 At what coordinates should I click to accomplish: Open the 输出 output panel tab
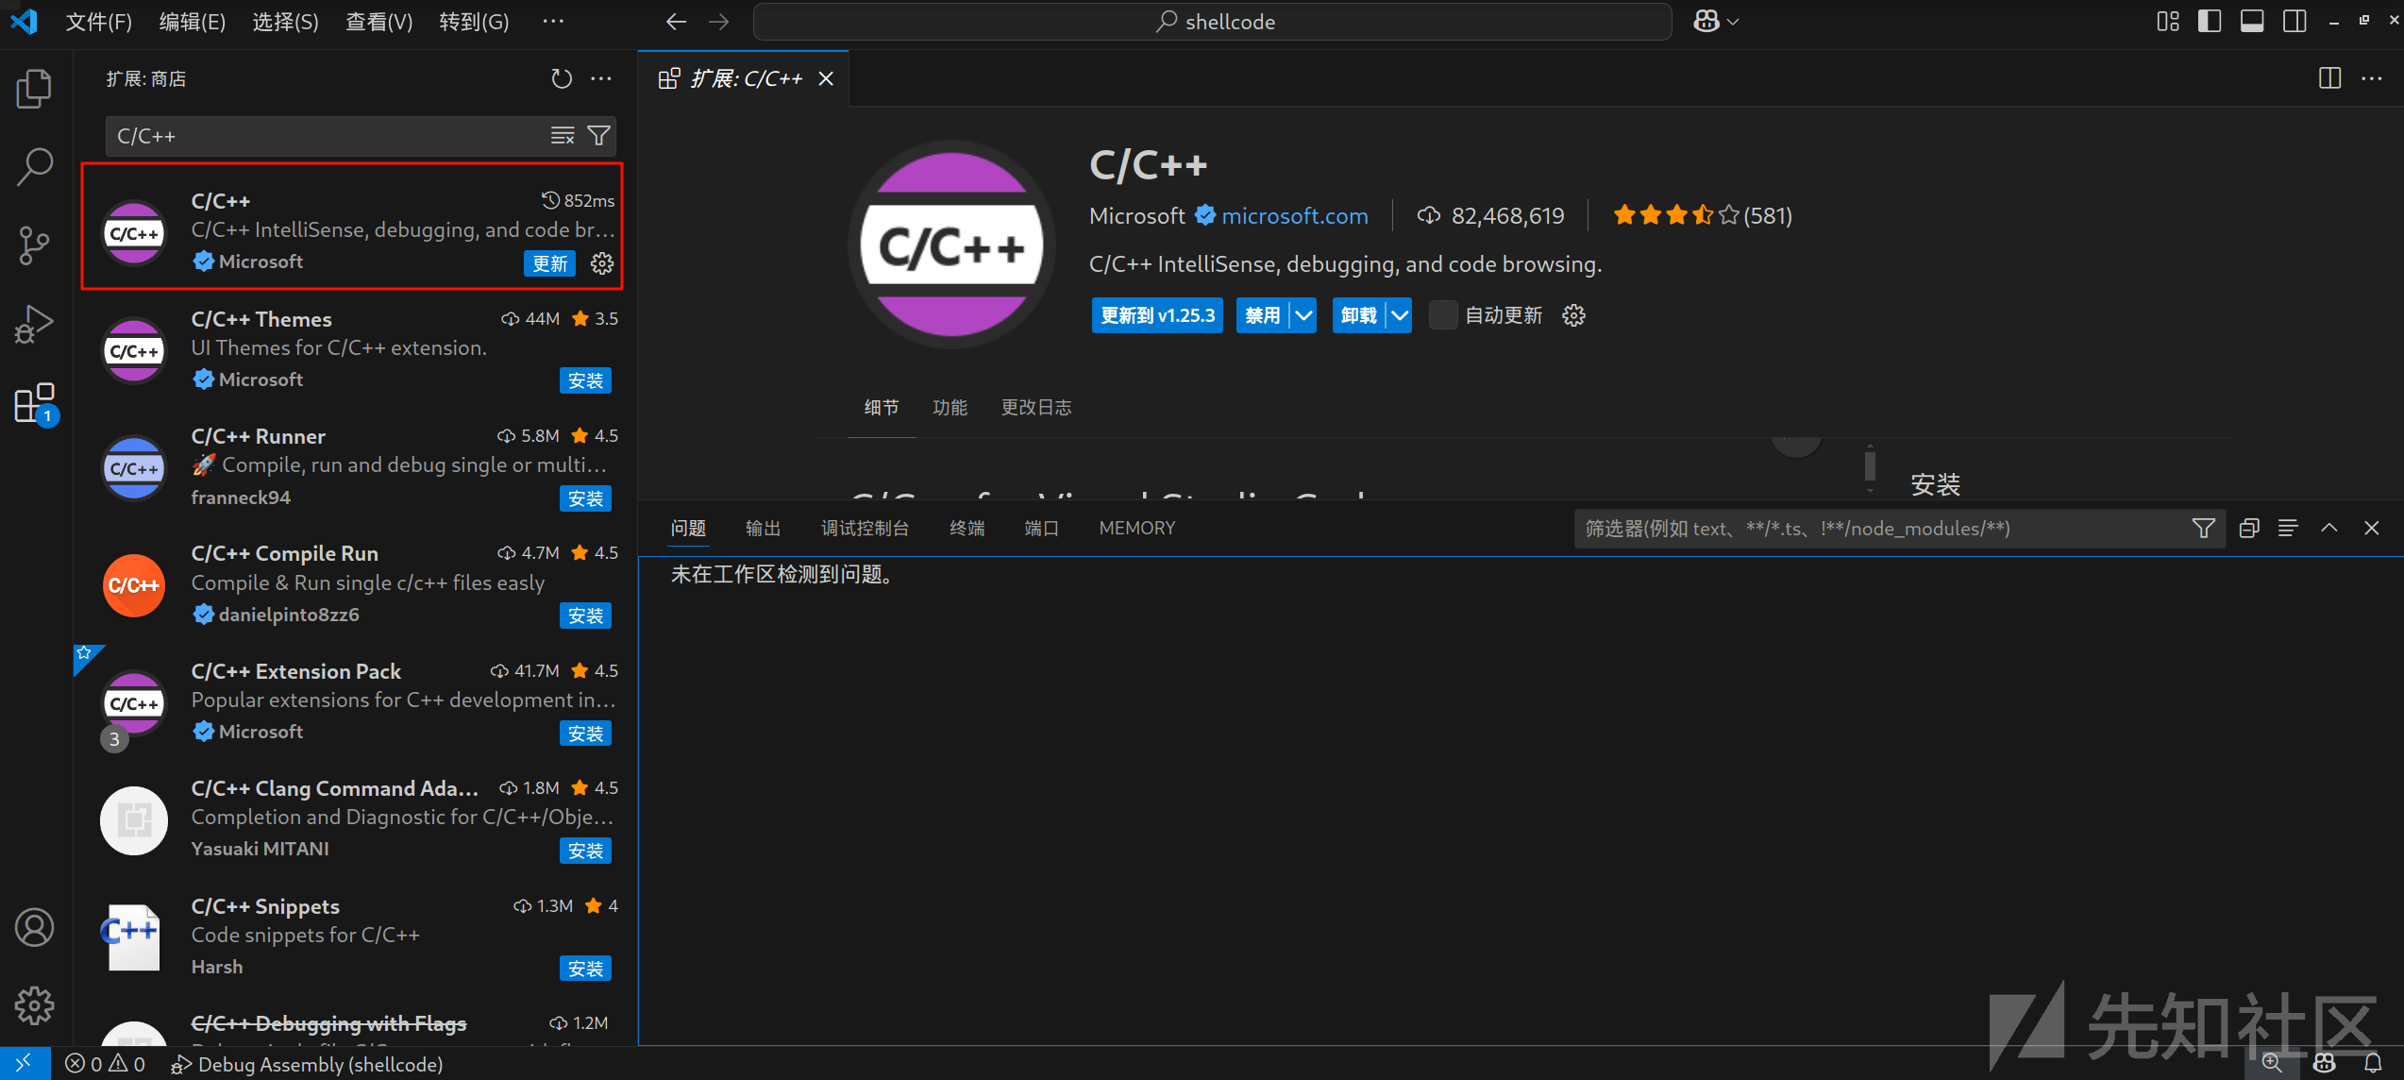(764, 529)
